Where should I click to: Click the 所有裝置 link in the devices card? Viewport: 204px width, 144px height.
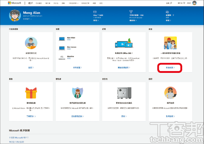pos(78,68)
